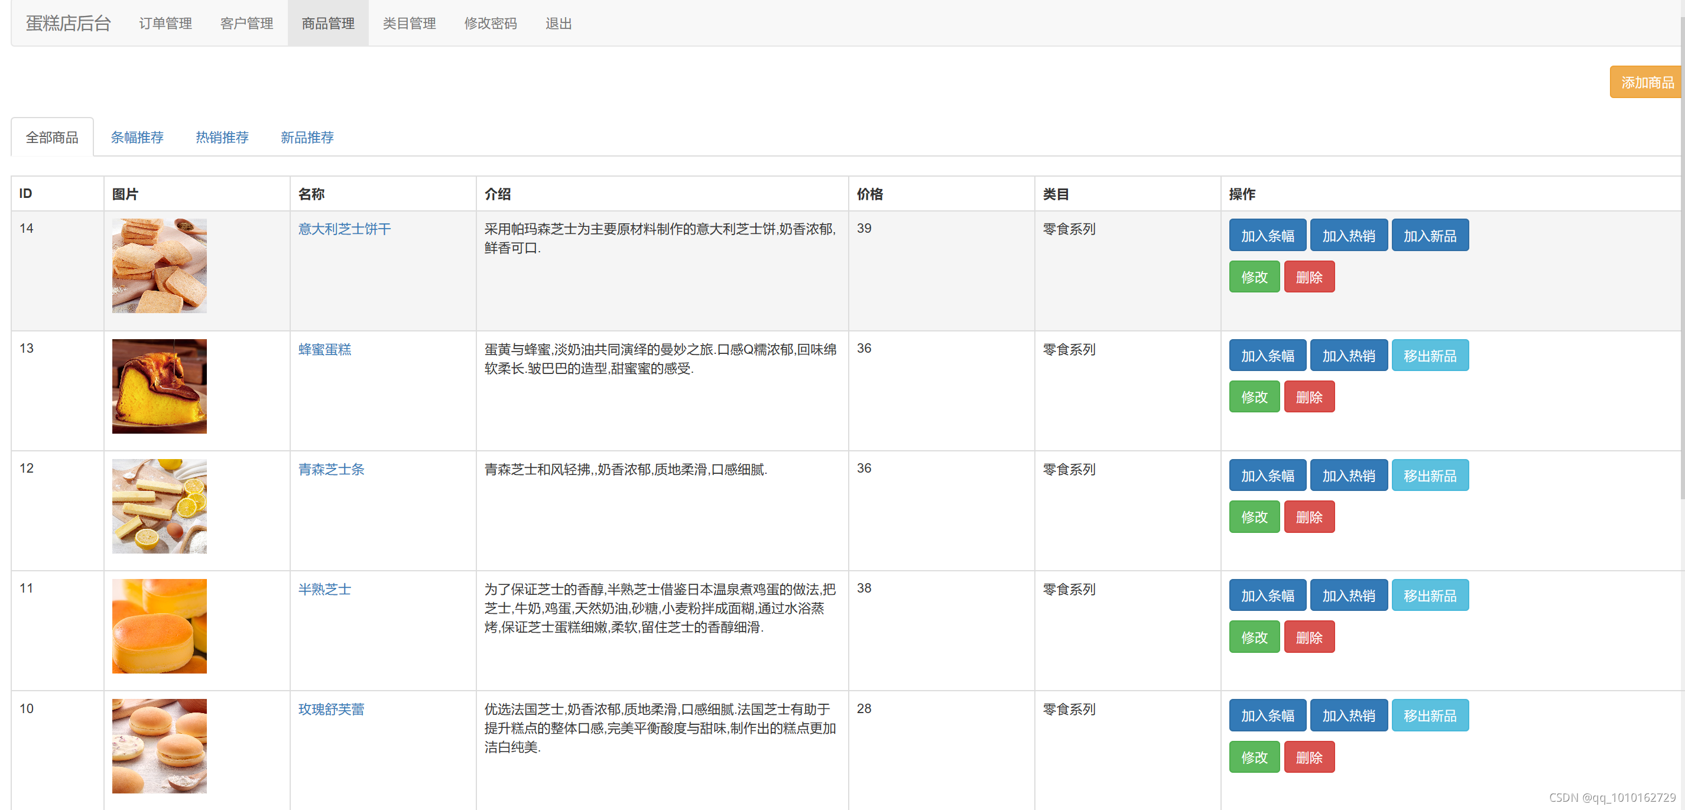The width and height of the screenshot is (1685, 810).
Task: Open the 订单管理 menu item
Action: [x=165, y=24]
